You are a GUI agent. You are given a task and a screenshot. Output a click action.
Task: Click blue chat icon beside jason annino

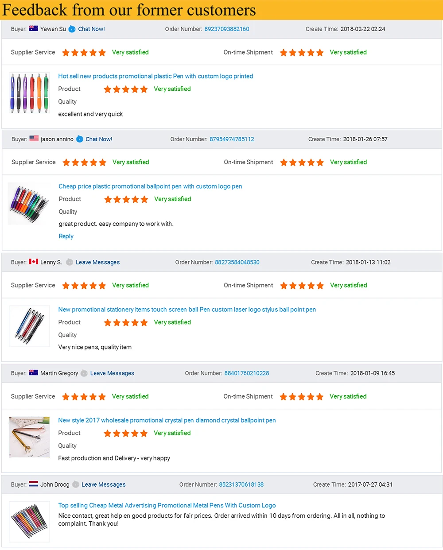80,139
